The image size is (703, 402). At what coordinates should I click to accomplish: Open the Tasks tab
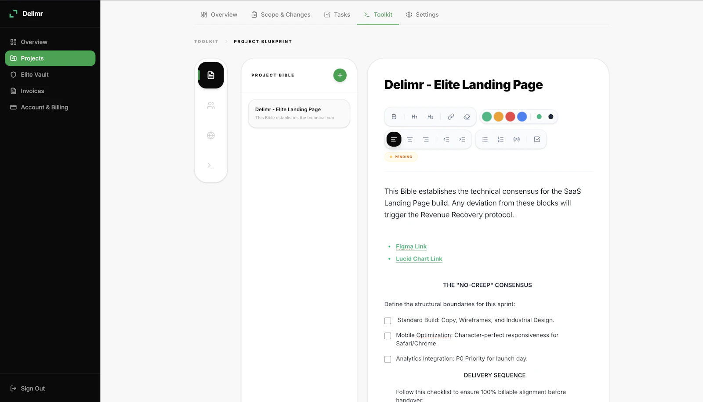click(x=337, y=14)
